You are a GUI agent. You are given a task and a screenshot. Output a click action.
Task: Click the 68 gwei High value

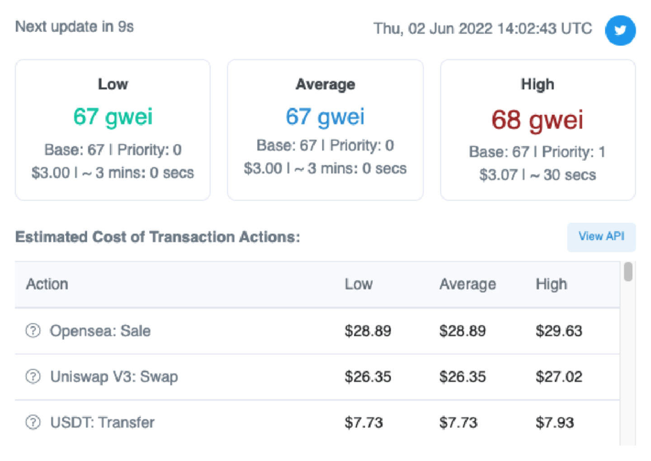(538, 120)
